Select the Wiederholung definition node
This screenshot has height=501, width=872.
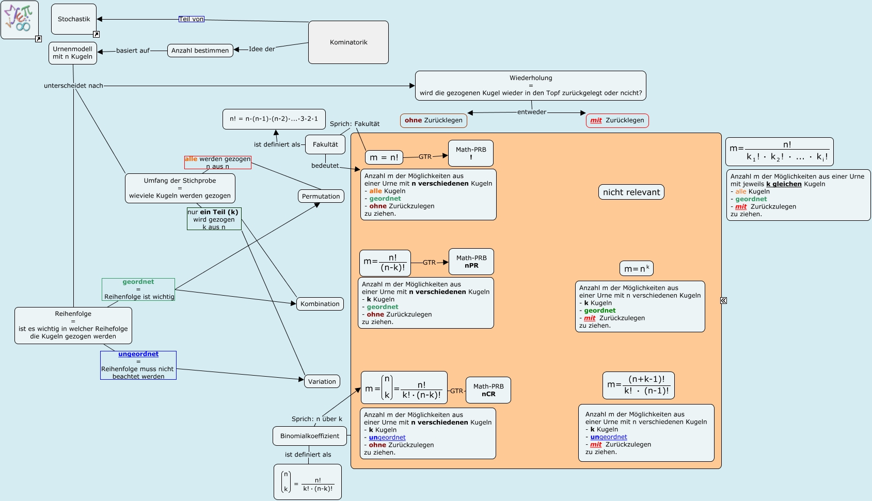pyautogui.click(x=531, y=86)
